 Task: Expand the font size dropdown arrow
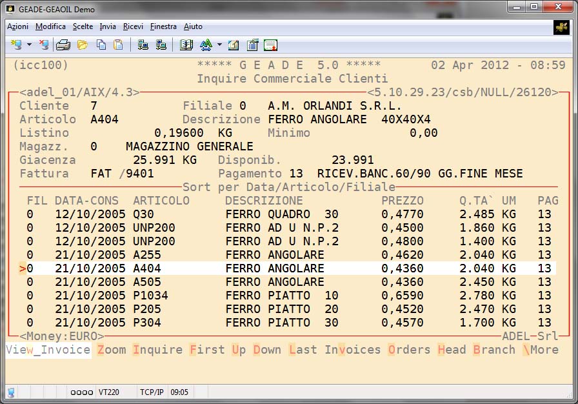click(219, 45)
